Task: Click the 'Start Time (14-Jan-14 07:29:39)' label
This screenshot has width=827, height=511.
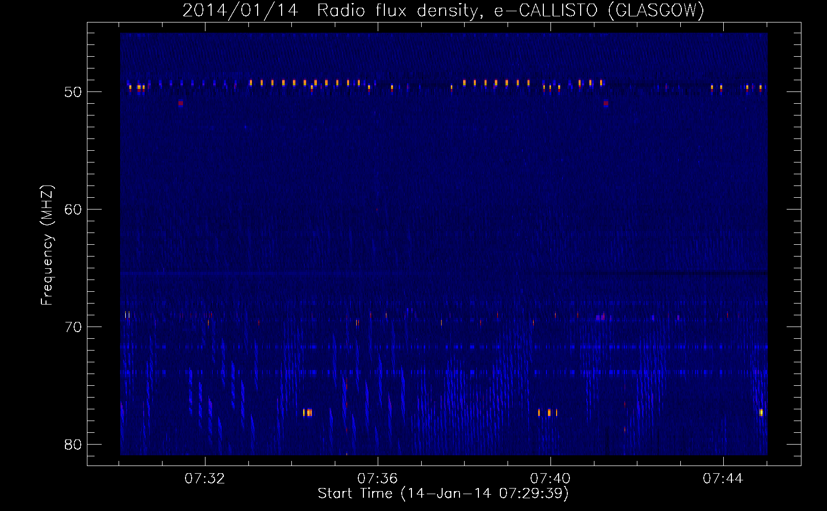Action: point(443,494)
